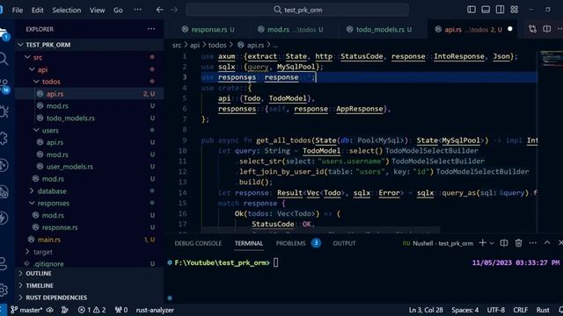The width and height of the screenshot is (563, 316).
Task: Open the Extensions view
Action: [4, 138]
